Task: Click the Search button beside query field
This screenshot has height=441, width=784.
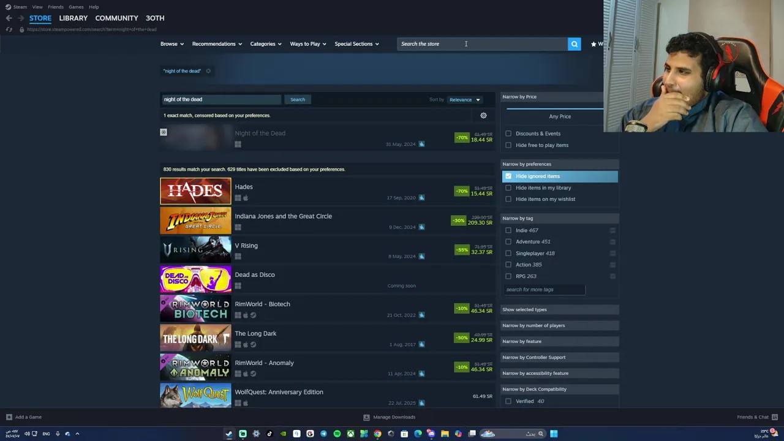Action: pyautogui.click(x=298, y=99)
